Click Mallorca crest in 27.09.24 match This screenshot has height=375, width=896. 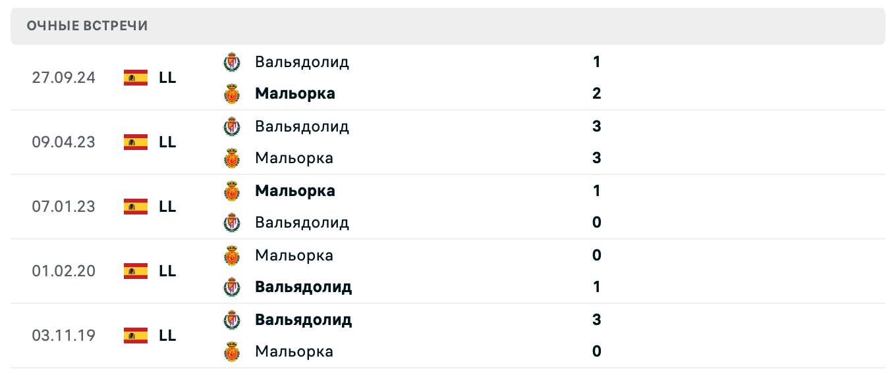[x=232, y=93]
